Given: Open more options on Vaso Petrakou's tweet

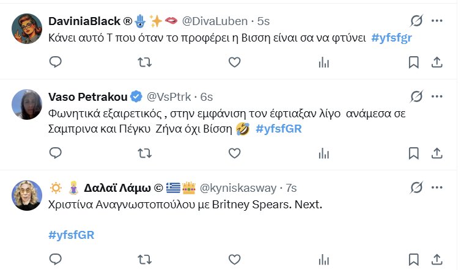Looking at the screenshot, I should pyautogui.click(x=437, y=97).
